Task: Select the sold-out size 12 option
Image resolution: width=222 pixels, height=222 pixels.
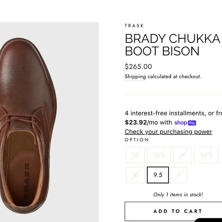Action: 135,155
